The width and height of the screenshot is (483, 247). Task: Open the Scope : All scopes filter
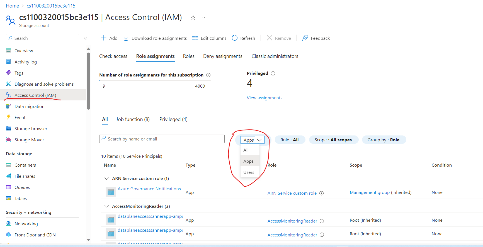[x=333, y=140]
